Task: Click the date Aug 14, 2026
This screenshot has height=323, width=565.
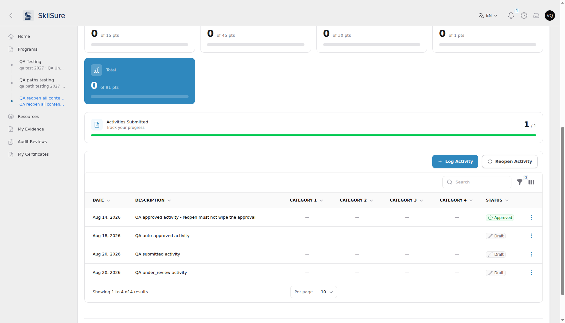Action: (107, 217)
